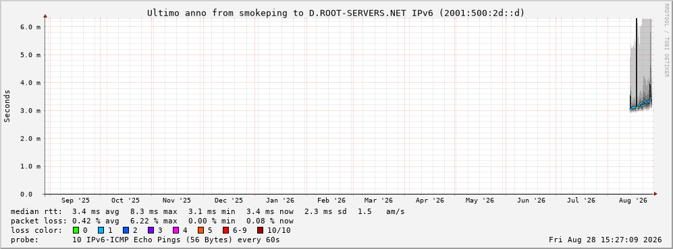Image resolution: width=673 pixels, height=249 pixels.
Task: Click the timestamp Fri Aug 28 15:27:09 2026
Action: point(605,240)
